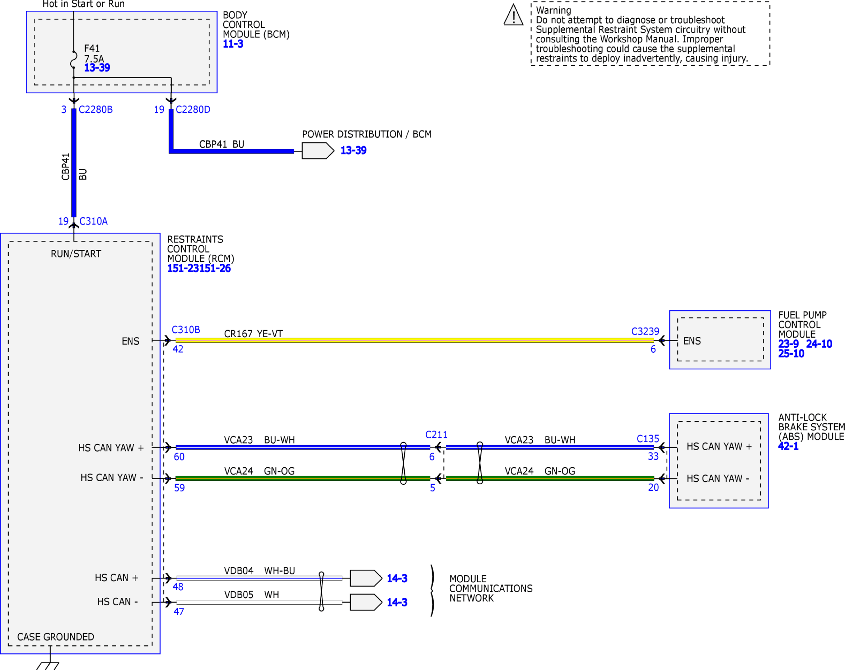Click the off-page arrow for VDB05 WH
Viewport: 845px width, 670px height.
tap(366, 603)
